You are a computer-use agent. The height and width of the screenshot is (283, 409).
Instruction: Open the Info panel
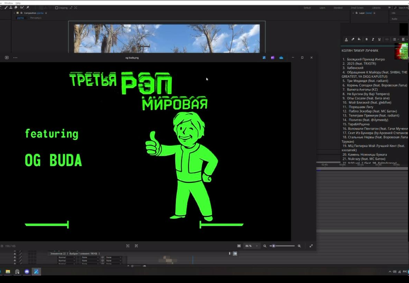pos(393,13)
